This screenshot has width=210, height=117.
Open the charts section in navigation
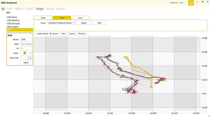[x=30, y=9]
